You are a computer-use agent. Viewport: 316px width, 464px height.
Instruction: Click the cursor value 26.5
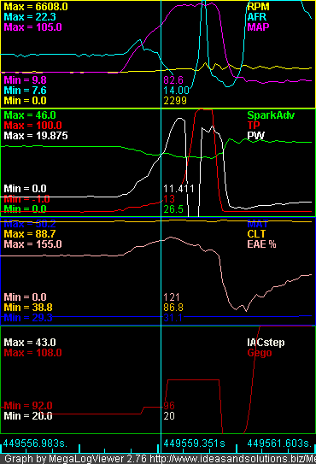click(173, 209)
